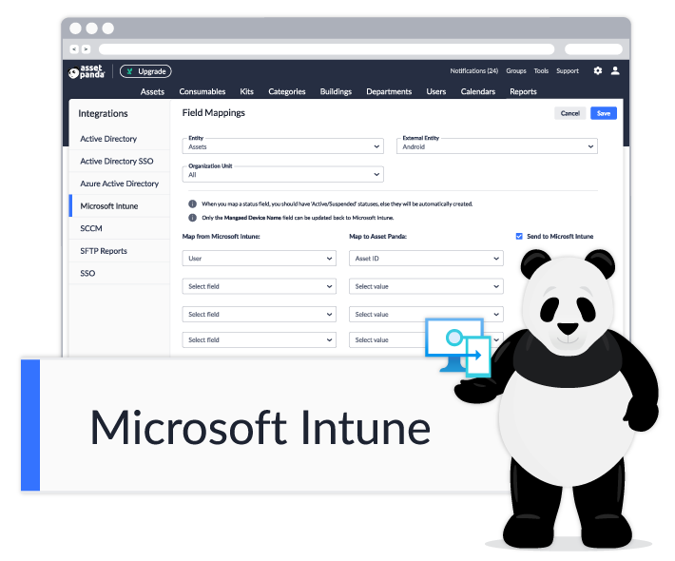This screenshot has height=561, width=675.
Task: Open the last Select field dropdown
Action: (260, 339)
